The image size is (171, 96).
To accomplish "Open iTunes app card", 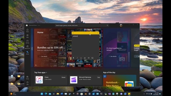I will tap(51, 80).
